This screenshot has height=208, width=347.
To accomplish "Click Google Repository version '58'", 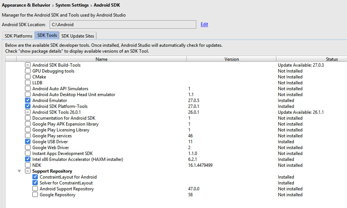I will [x=190, y=195].
